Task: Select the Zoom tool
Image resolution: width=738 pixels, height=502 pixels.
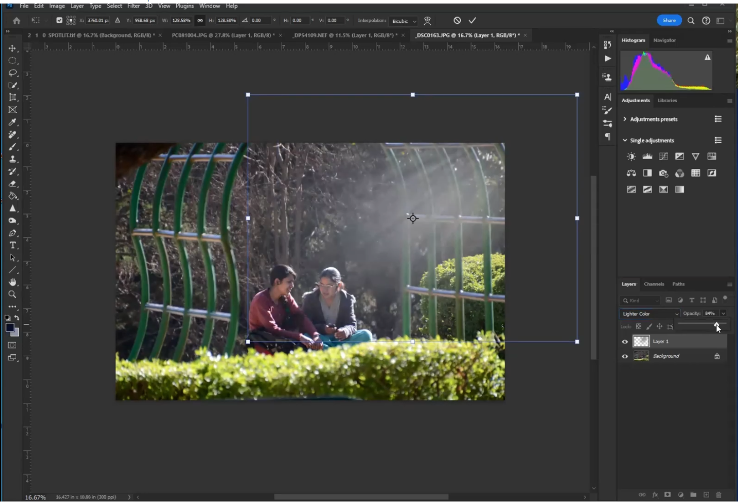Action: [x=13, y=295]
